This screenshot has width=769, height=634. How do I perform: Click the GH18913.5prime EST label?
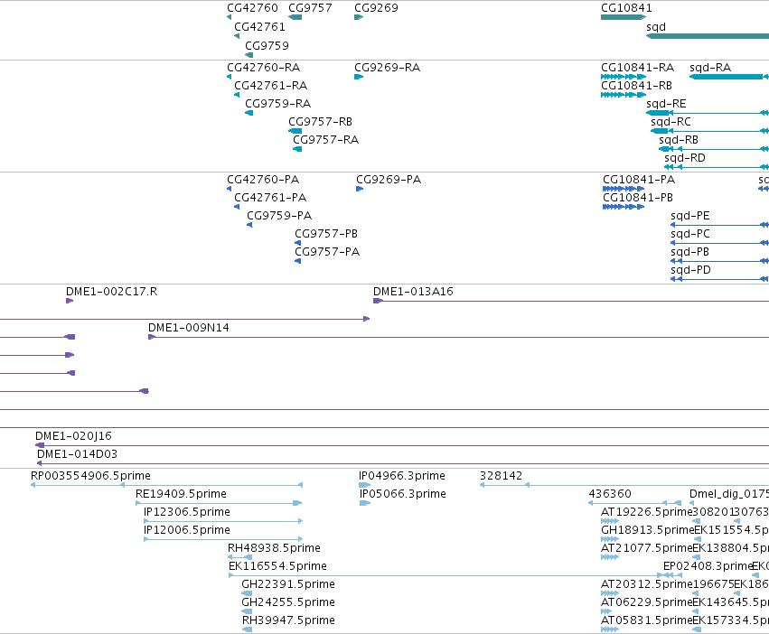(x=647, y=530)
